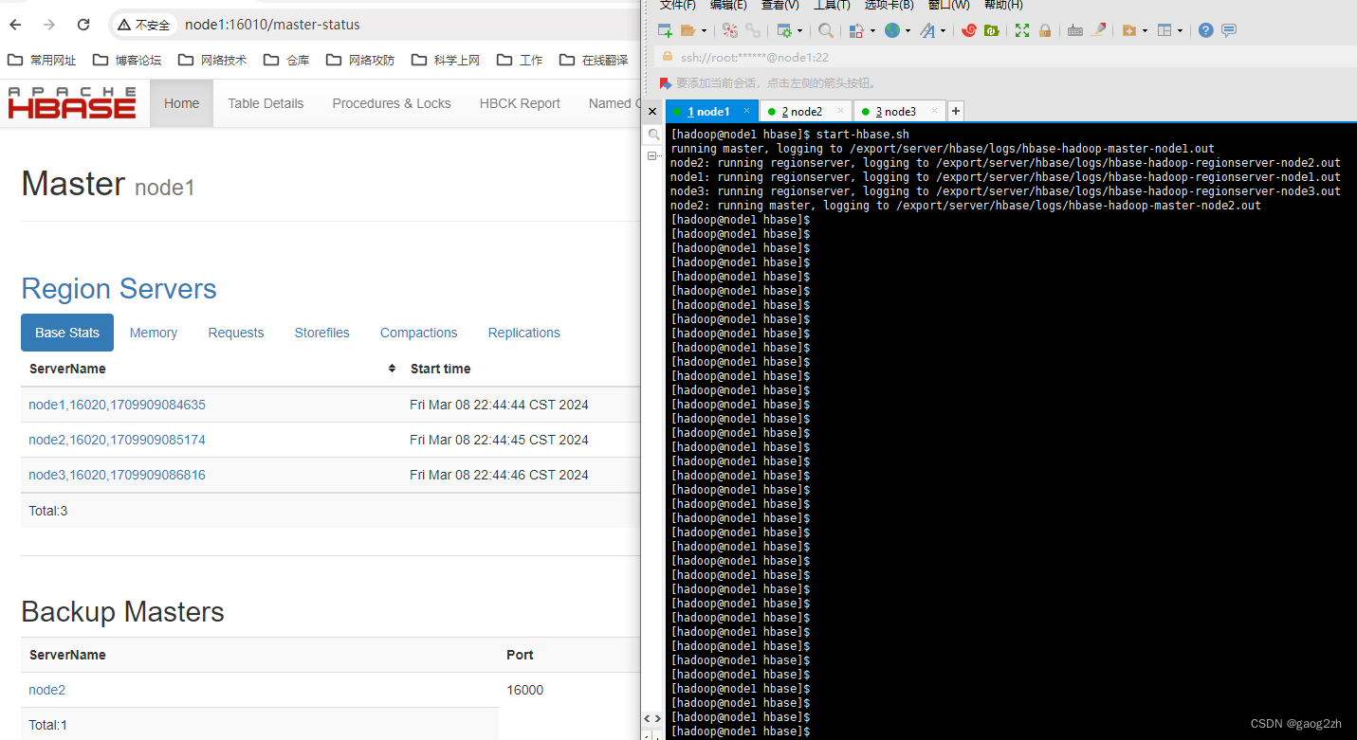This screenshot has height=740, width=1357.
Task: Click the globe encoding icon in Xshell toolbar
Action: coord(891,30)
